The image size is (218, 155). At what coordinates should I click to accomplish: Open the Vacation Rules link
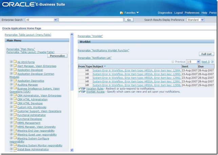point(95,89)
